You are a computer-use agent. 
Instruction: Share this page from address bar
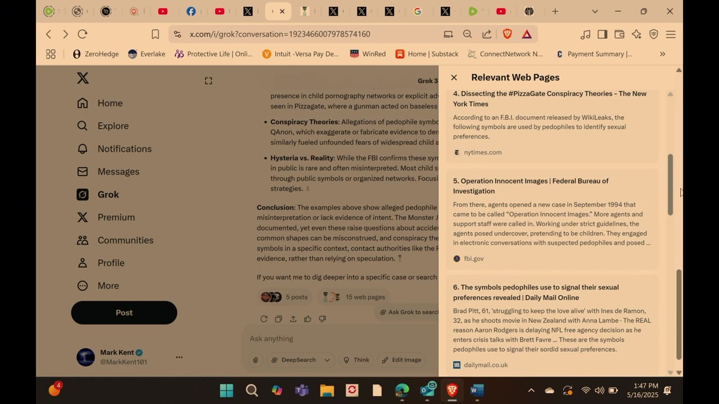(x=487, y=34)
